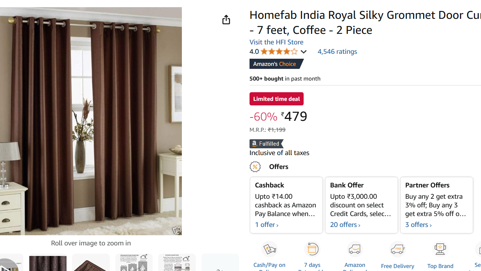
Task: Click the Amazon's Choice badge
Action: 277,64
